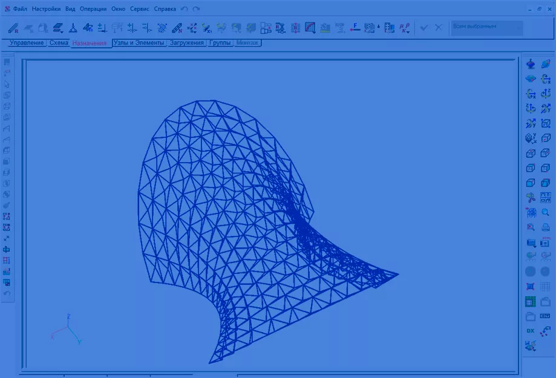Click the undo arrow beside Справка

(185, 9)
